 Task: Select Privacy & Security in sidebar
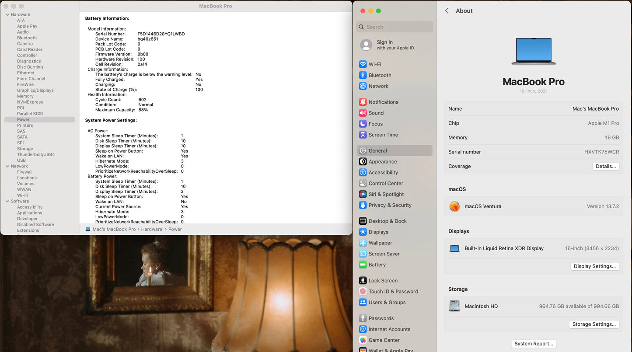[390, 205]
